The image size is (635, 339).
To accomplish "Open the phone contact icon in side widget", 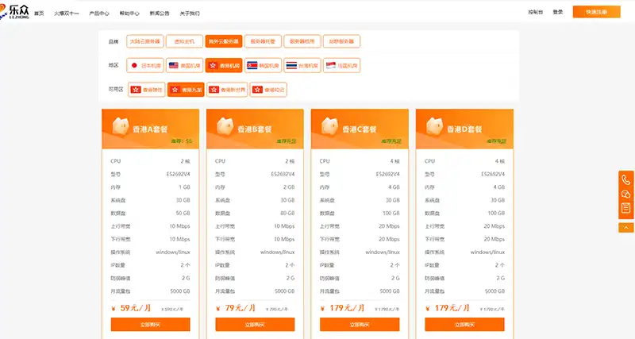I will [x=625, y=180].
